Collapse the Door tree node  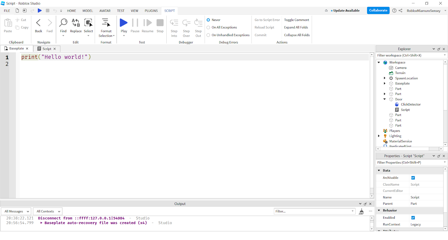(384, 99)
